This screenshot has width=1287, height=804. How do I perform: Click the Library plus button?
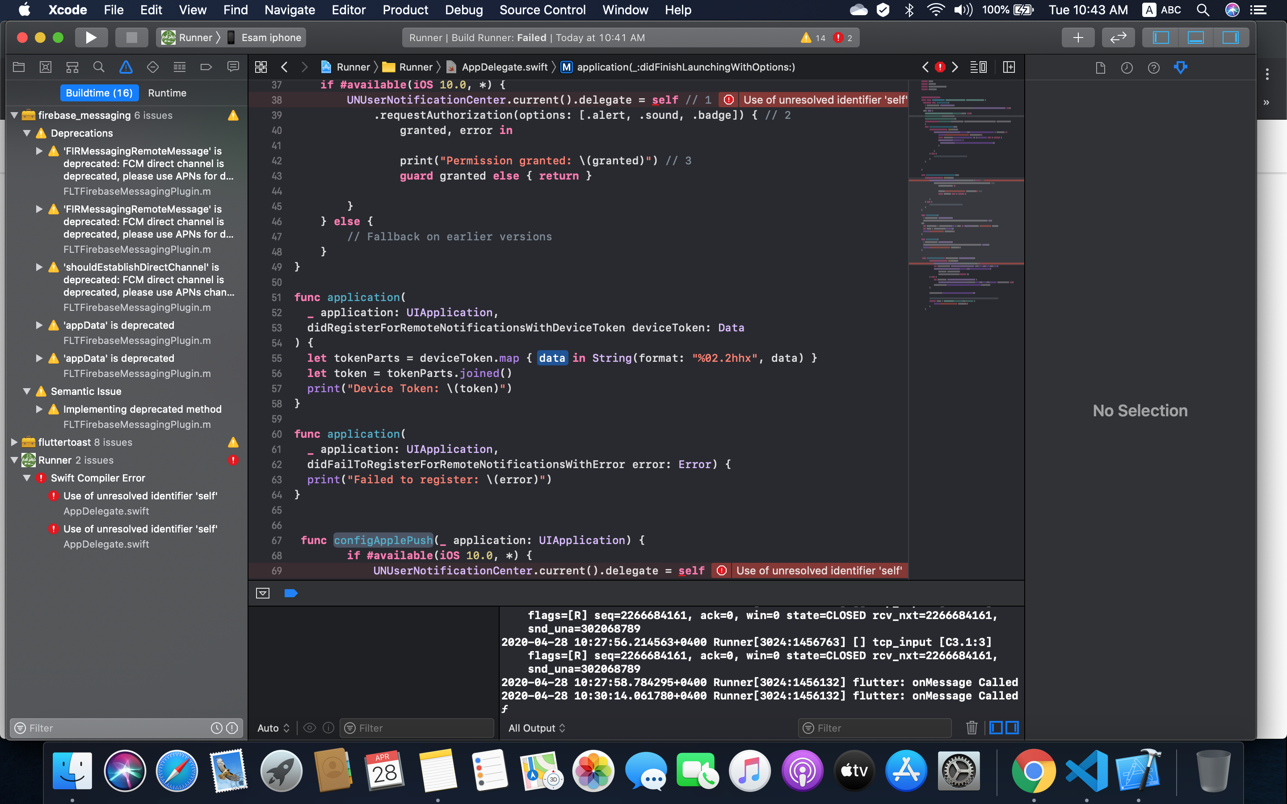(1077, 38)
